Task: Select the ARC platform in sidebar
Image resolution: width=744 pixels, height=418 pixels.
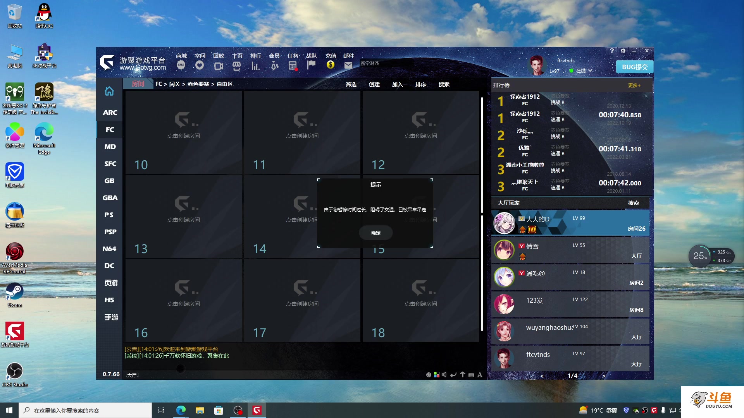Action: 110,113
